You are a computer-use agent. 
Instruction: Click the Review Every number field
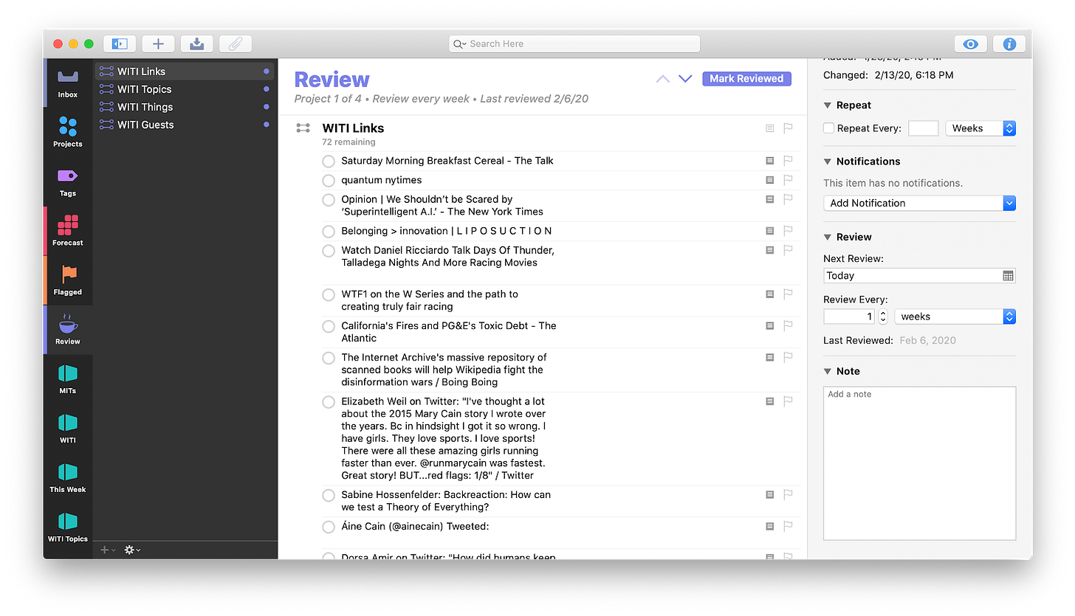pyautogui.click(x=850, y=316)
